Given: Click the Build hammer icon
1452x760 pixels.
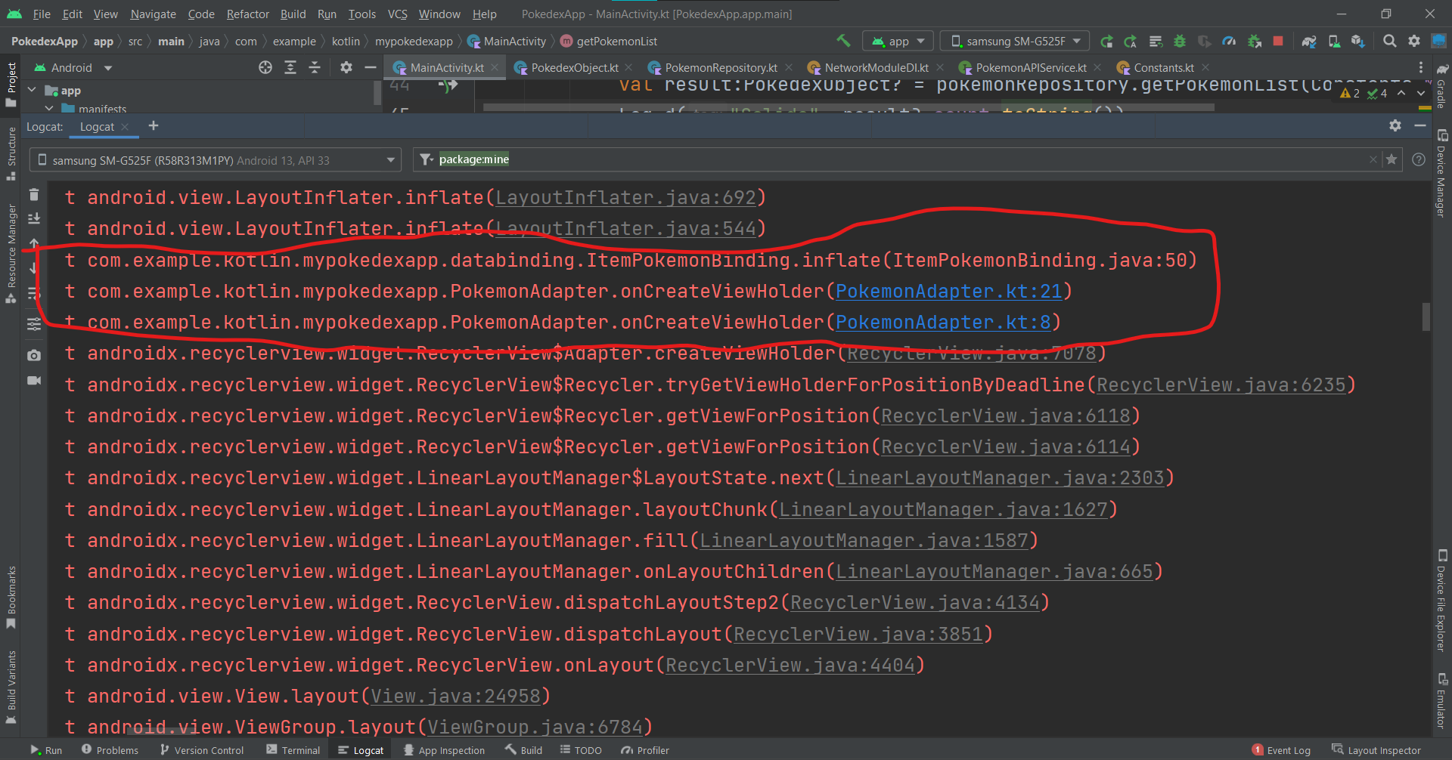Looking at the screenshot, I should (x=843, y=41).
